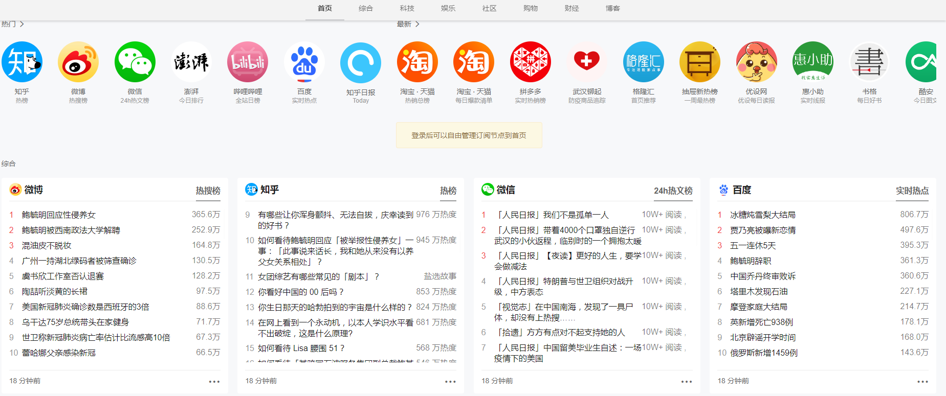Switch to the 娱乐 tab
The height and width of the screenshot is (396, 946).
[448, 8]
